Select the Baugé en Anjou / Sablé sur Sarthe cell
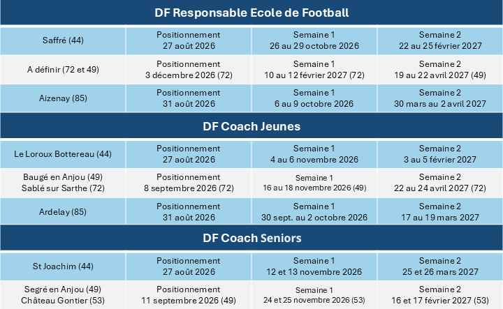Viewport: 503px width, 309px height. [63, 183]
